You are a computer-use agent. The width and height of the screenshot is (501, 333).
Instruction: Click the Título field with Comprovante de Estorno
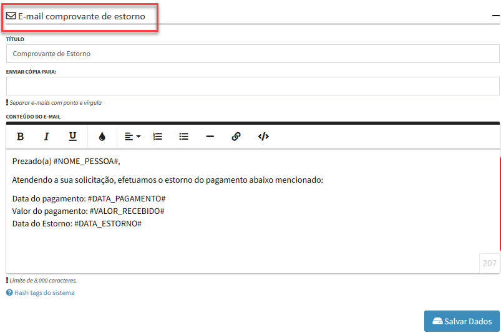(x=253, y=54)
